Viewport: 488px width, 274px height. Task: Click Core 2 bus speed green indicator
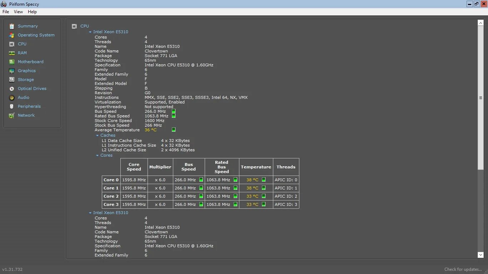click(x=201, y=196)
